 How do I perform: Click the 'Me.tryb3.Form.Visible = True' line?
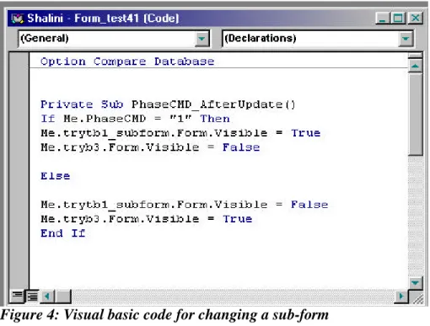147,219
